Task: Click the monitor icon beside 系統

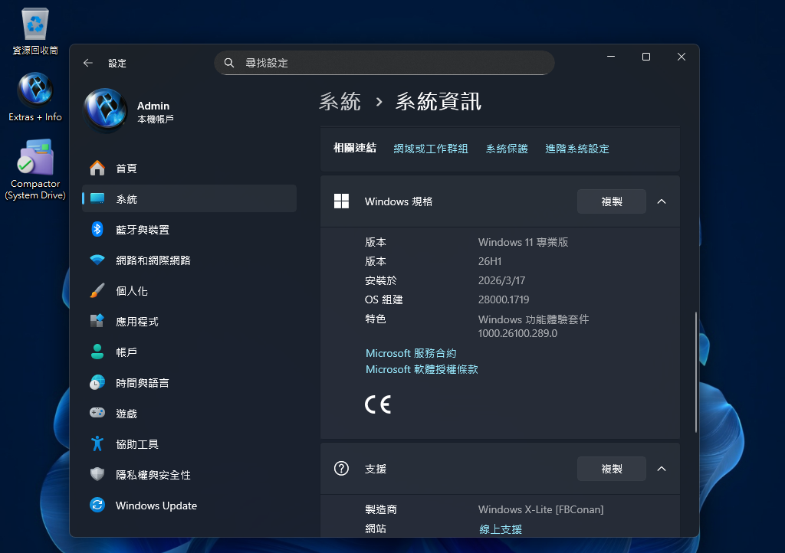Action: coord(97,198)
